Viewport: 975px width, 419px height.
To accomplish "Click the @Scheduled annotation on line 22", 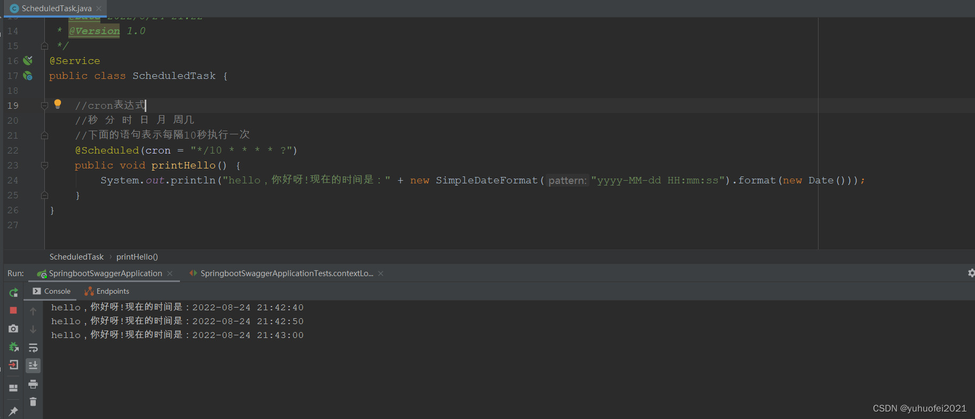I will pos(107,150).
